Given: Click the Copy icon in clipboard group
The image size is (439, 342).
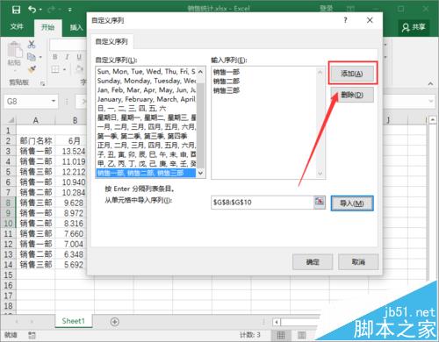Looking at the screenshot, I should pos(32,57).
